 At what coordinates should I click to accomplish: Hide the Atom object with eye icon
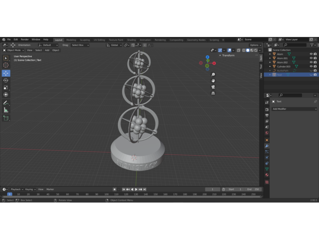311,54
